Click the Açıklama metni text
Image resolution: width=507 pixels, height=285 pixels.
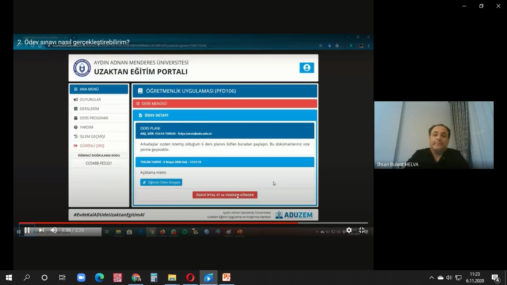153,173
